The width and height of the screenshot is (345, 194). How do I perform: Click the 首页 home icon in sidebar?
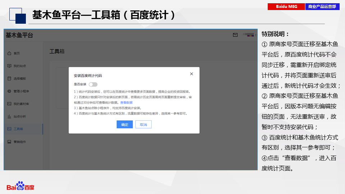click(x=9, y=53)
